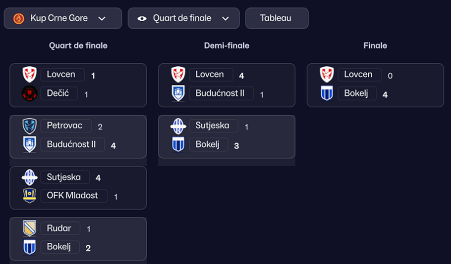Expand the Kup Crne Gore dropdown chevron
Screen dimensions: 451x264
[x=102, y=19]
